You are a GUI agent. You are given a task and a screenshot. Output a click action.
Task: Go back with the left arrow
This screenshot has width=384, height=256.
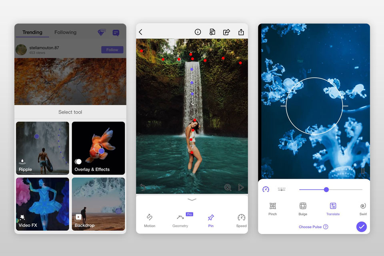[x=140, y=32]
